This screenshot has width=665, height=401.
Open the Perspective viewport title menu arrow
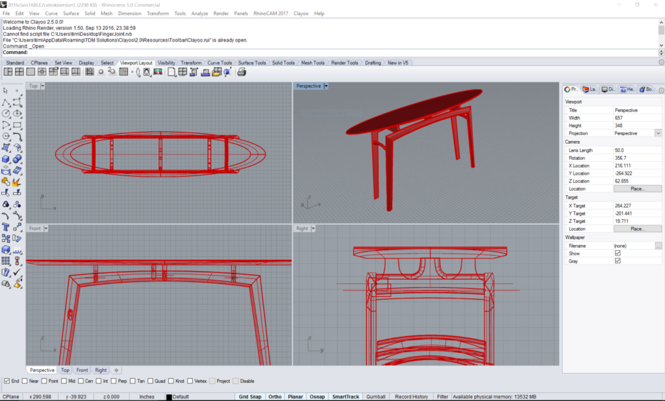click(x=326, y=86)
